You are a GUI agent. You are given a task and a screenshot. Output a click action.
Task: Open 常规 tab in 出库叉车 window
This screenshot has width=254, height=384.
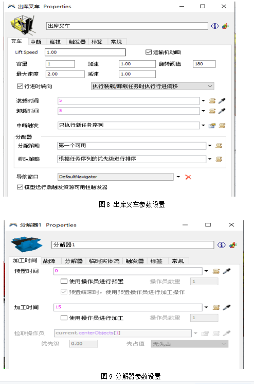(x=116, y=42)
